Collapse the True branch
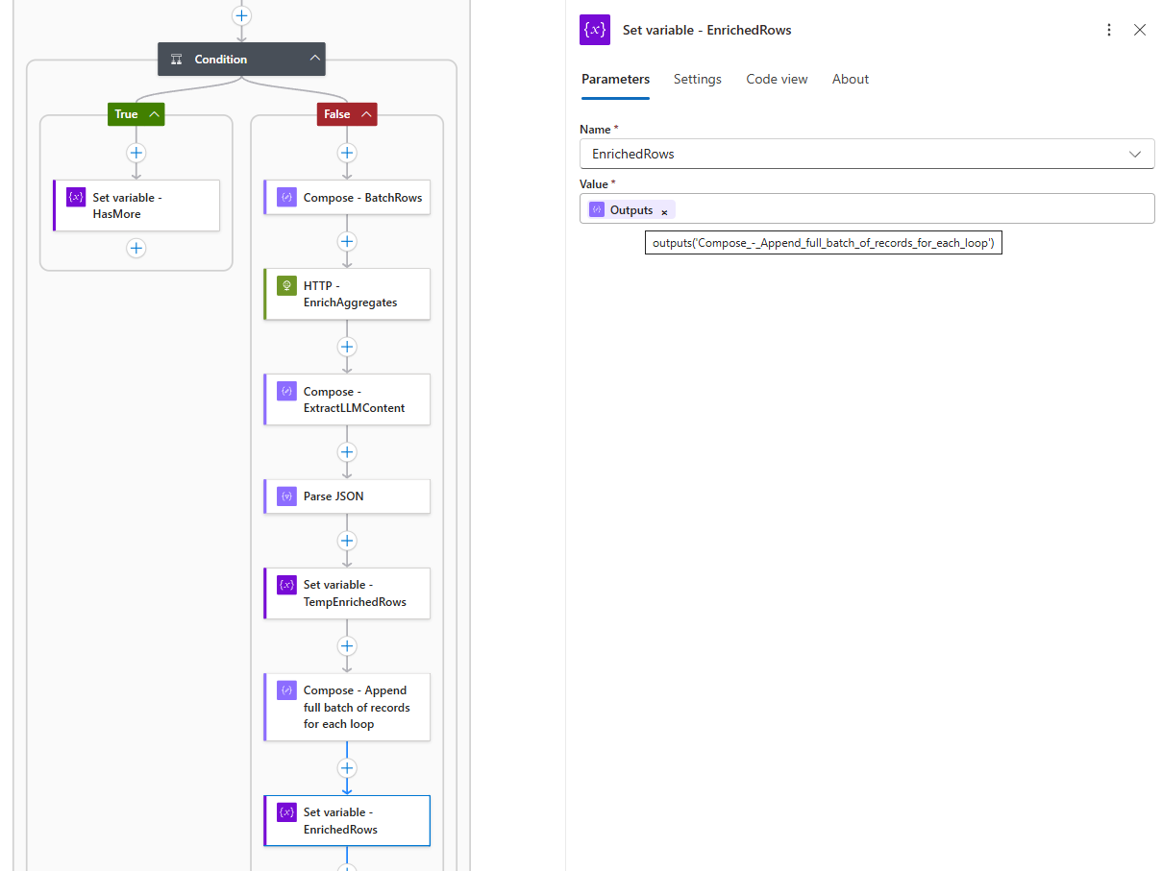The image size is (1162, 871). tap(154, 114)
